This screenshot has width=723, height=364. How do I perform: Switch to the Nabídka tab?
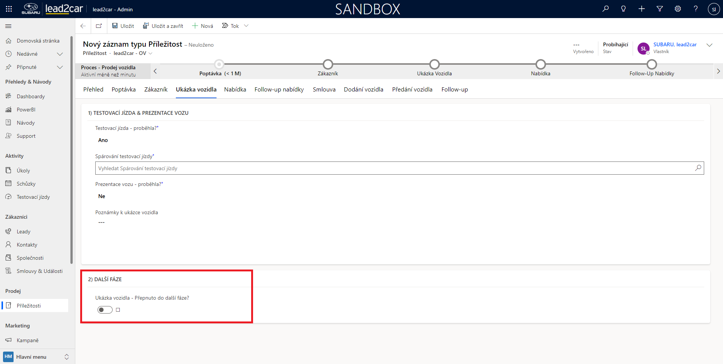[x=235, y=90]
